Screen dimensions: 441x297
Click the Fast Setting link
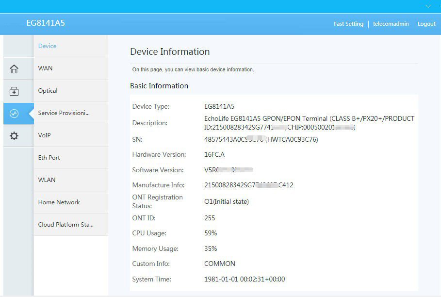[348, 24]
